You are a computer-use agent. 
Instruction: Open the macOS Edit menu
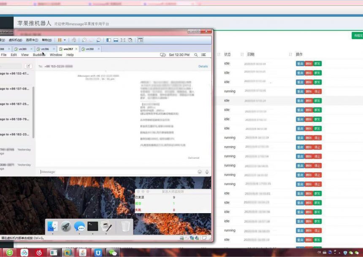(x=14, y=55)
